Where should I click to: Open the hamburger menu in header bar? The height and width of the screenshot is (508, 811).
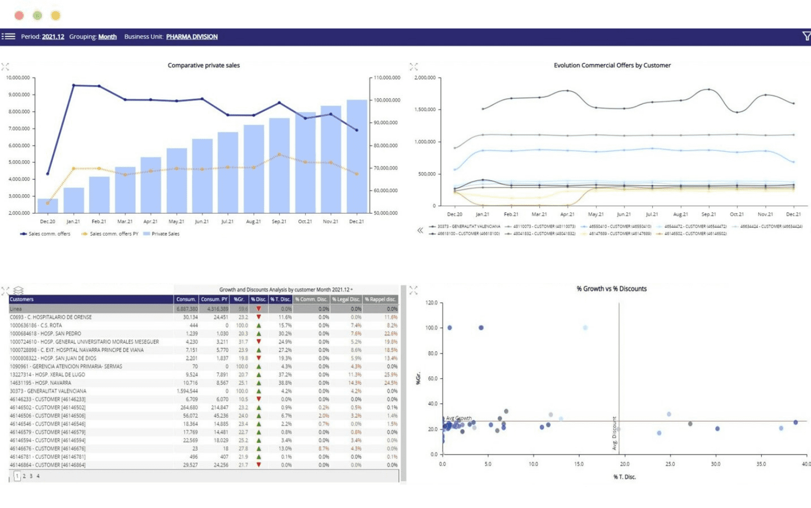(8, 37)
